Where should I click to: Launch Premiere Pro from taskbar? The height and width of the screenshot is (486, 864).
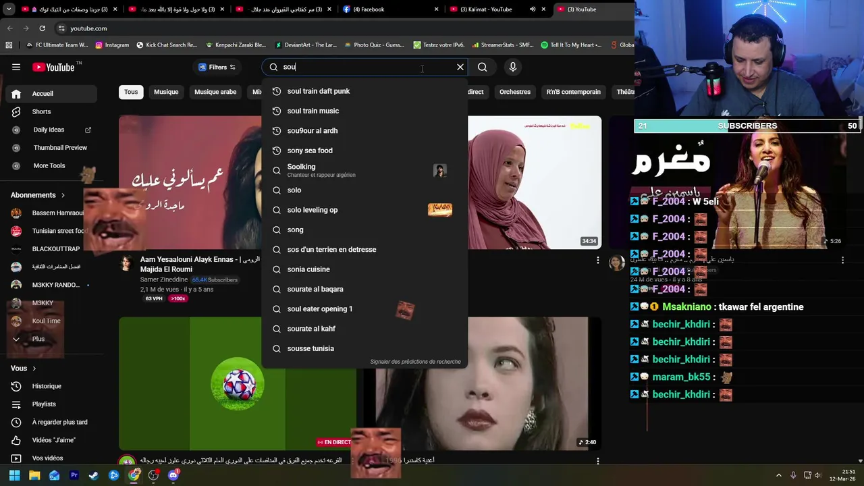(74, 475)
